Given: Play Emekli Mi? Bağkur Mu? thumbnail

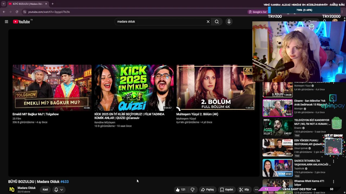Looking at the screenshot, I should 52,88.
